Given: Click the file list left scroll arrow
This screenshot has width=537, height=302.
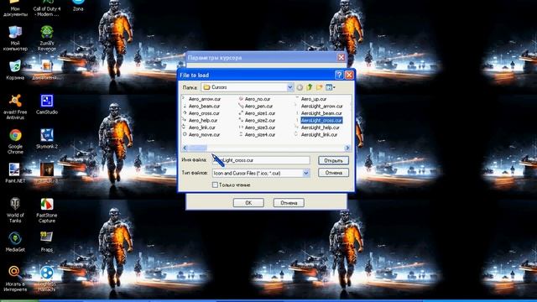Looking at the screenshot, I should click(x=185, y=148).
